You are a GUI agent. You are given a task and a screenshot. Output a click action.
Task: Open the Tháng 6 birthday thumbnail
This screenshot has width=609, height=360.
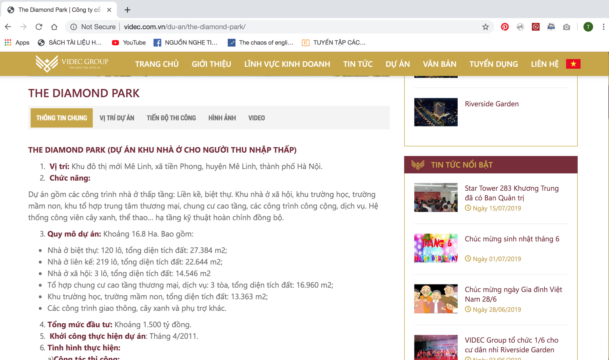tap(436, 248)
